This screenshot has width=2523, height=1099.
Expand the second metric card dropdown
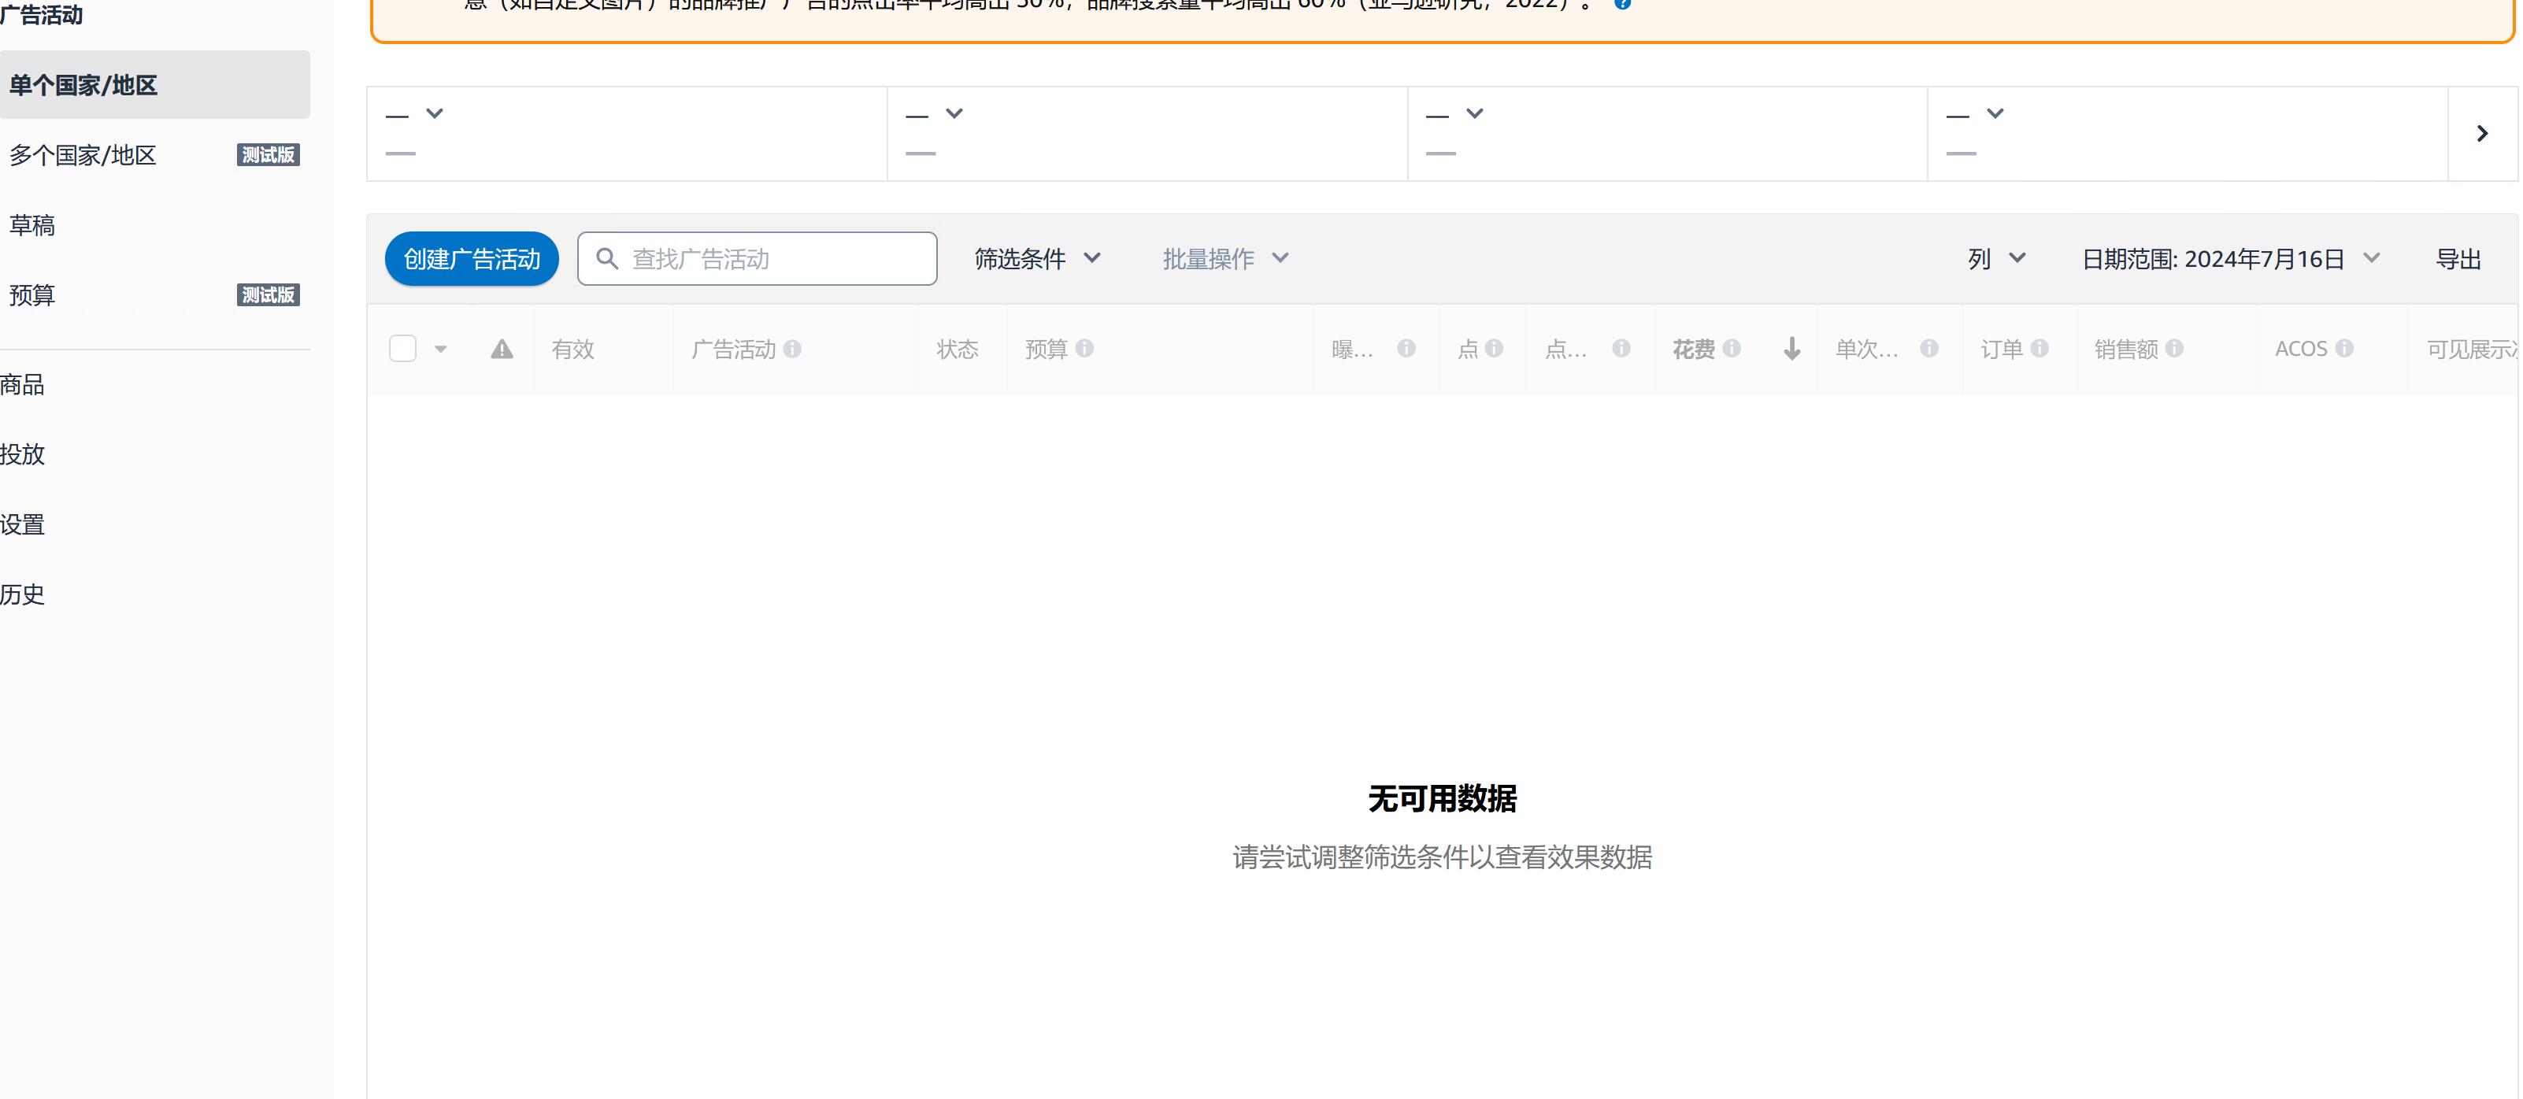[954, 113]
